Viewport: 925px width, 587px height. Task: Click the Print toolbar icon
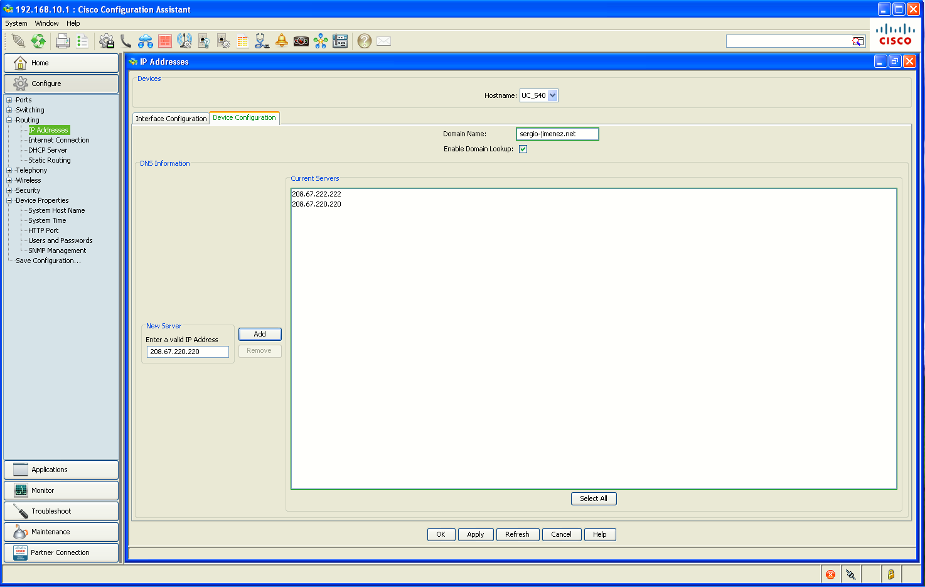pos(63,41)
